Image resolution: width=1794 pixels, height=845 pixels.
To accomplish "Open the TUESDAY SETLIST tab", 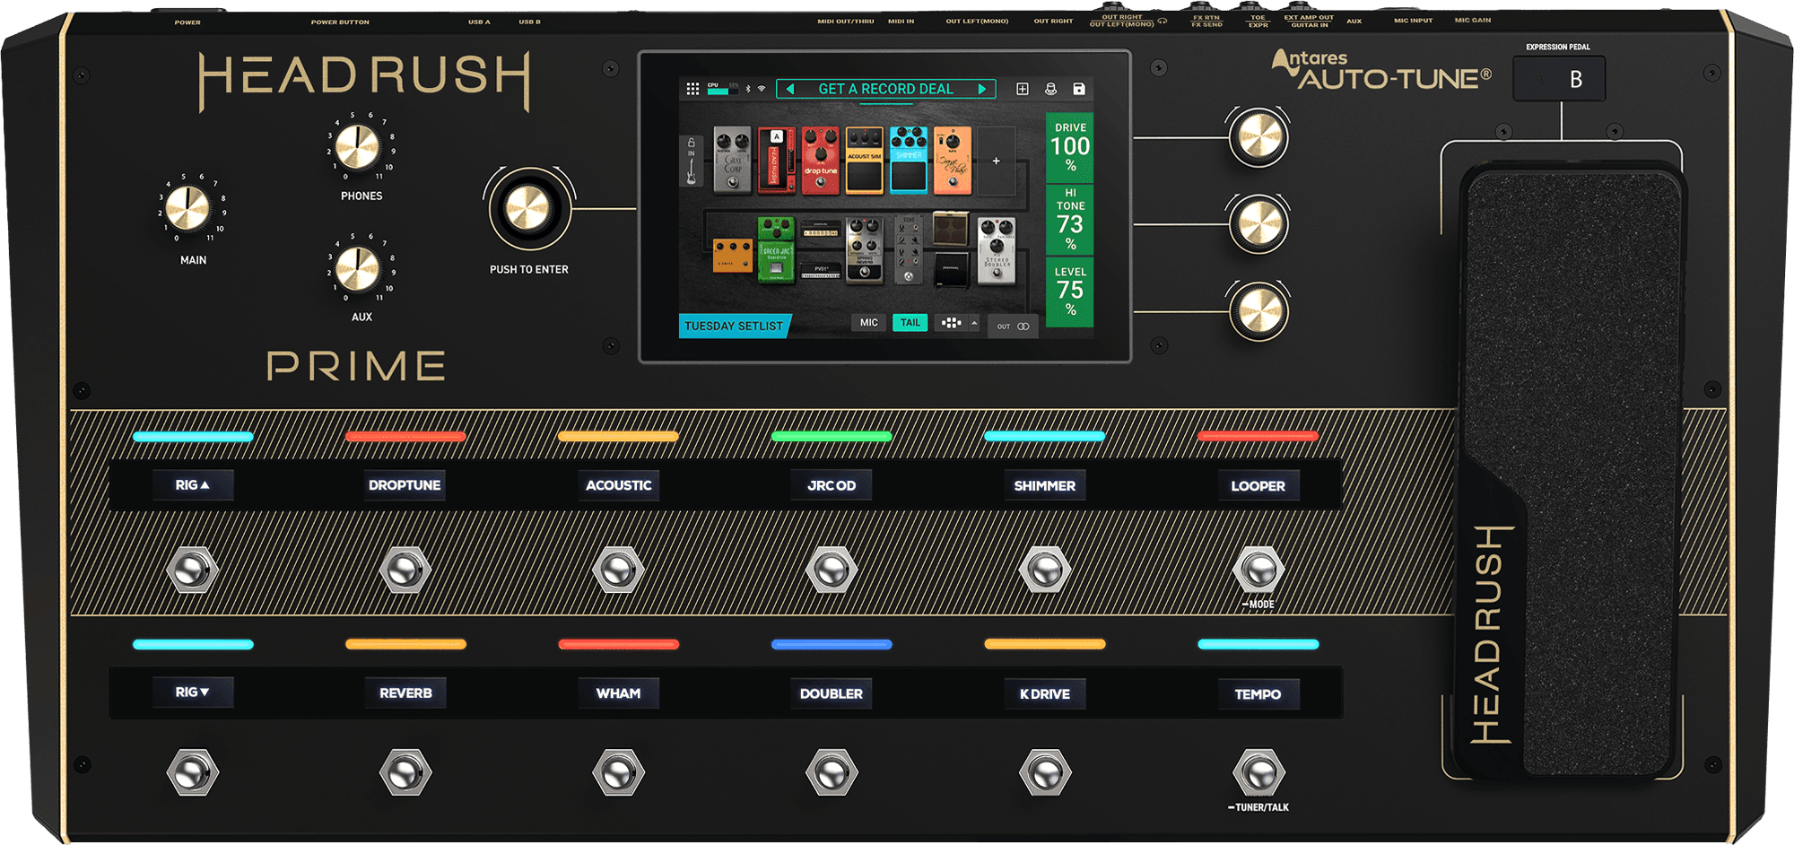I will pyautogui.click(x=734, y=327).
